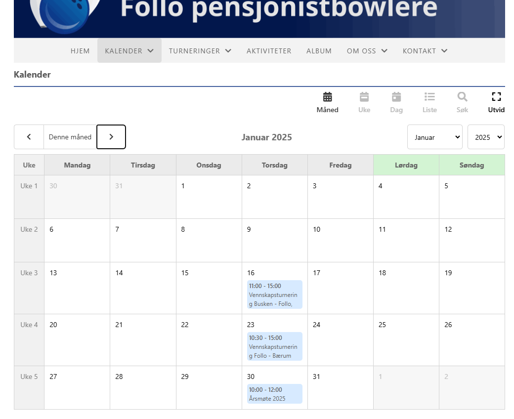Expand the Kalender menu

pyautogui.click(x=129, y=51)
